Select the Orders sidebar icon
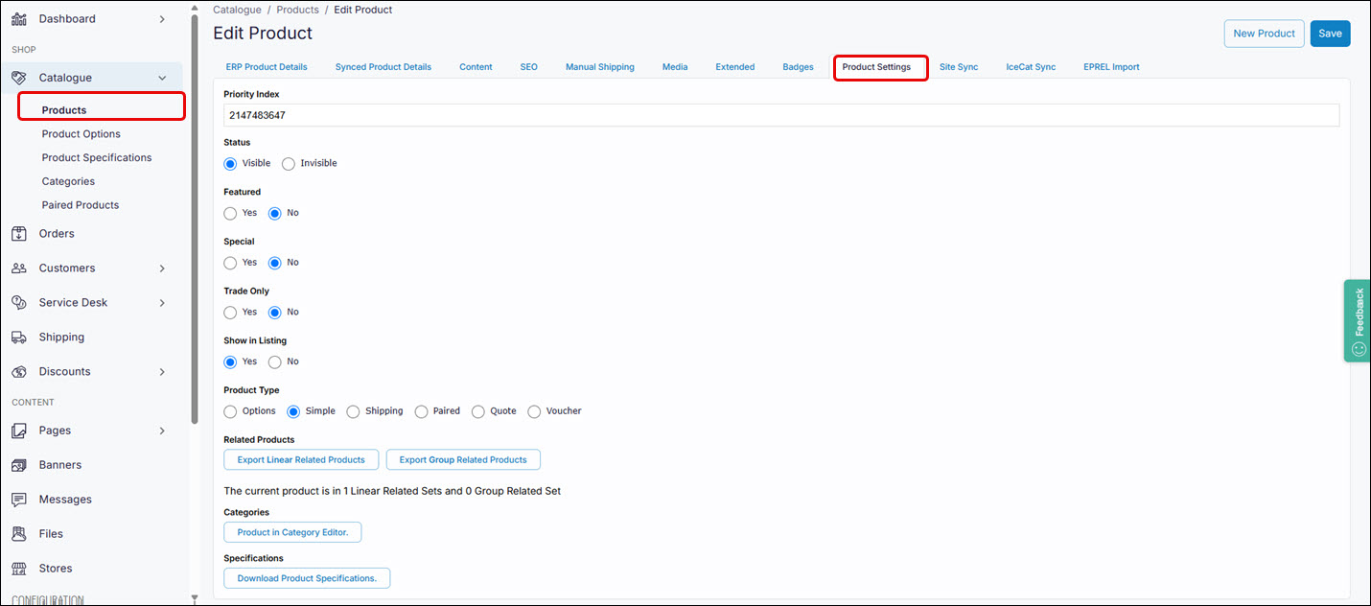This screenshot has height=606, width=1371. click(21, 233)
